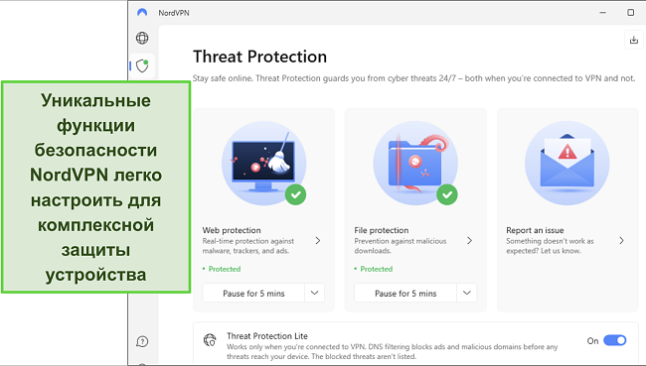
Task: Click Protected status under File protection
Action: 376,269
